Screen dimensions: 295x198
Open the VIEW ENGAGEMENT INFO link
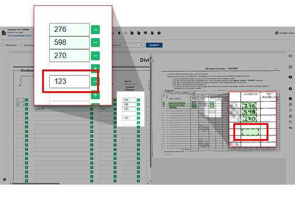pos(20,36)
